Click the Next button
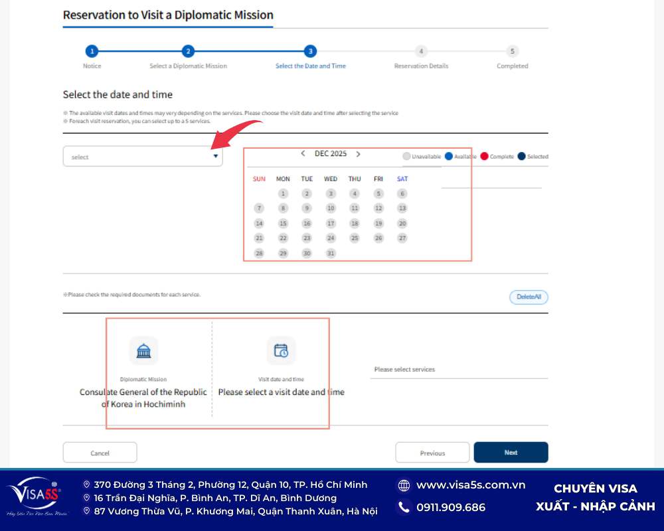Image resolution: width=664 pixels, height=531 pixels. click(511, 452)
